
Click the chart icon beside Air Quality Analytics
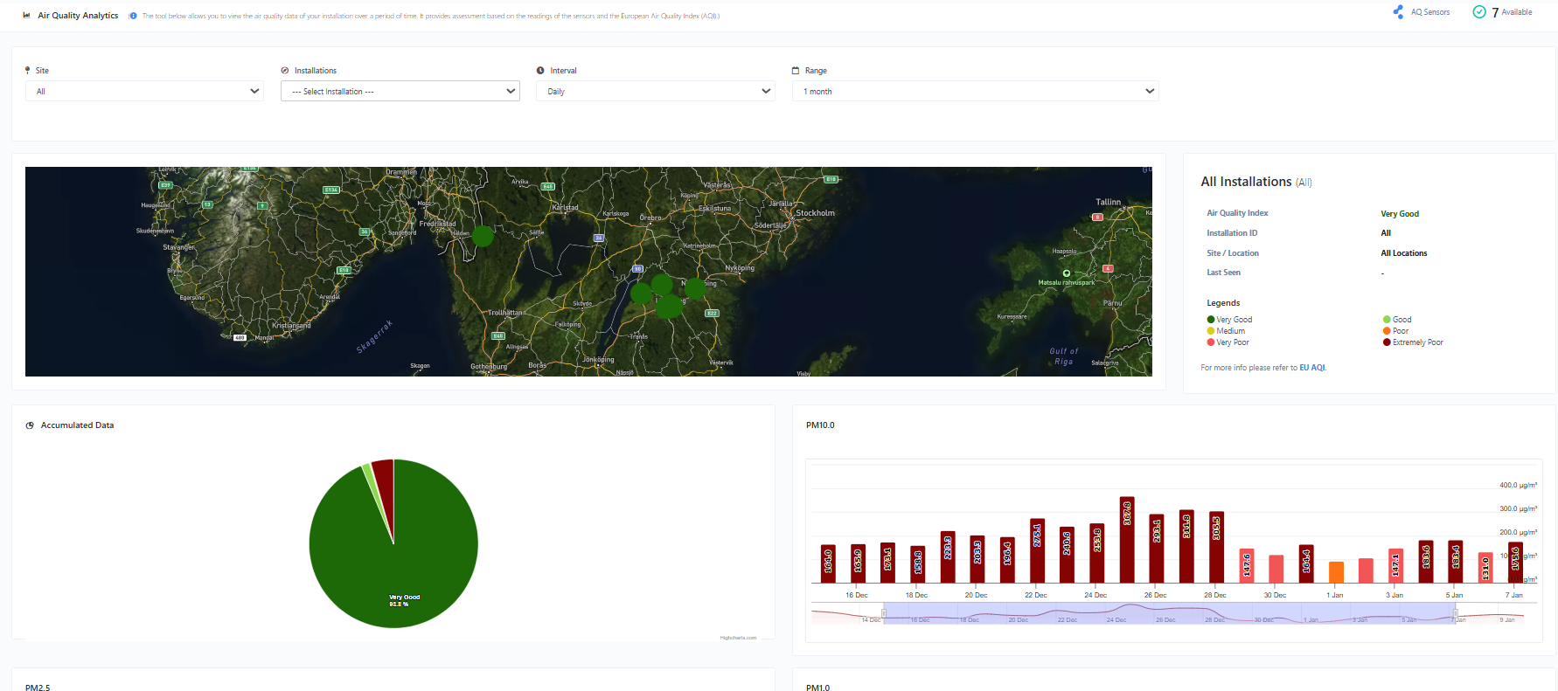[27, 15]
